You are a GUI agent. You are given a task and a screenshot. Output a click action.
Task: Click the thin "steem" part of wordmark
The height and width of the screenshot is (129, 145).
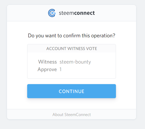click(66, 13)
